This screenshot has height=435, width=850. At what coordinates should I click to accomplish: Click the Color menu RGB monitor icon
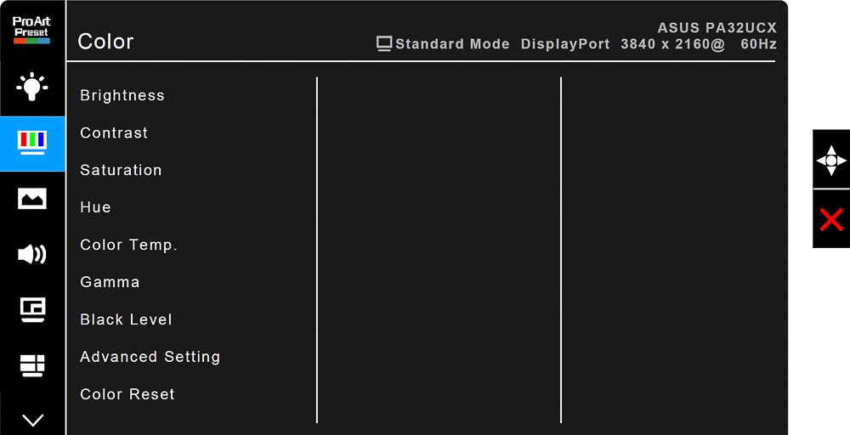tap(32, 143)
